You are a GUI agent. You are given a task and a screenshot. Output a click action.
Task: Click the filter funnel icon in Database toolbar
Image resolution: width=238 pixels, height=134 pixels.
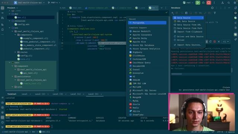(x=215, y=13)
